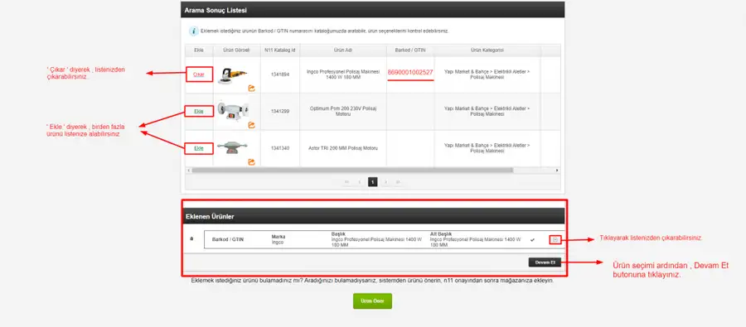Click the Ürün Kategorisi column header
The image size is (746, 327).
click(487, 50)
